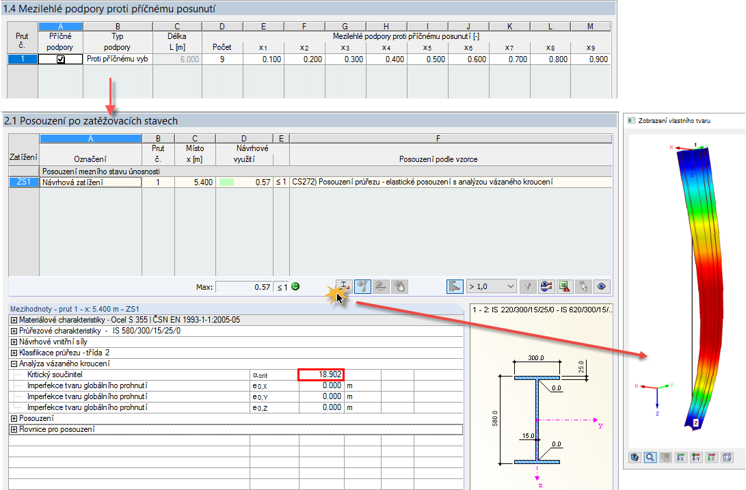Expand Návrhové vnitřní síly row
Viewport: 746px width, 490px height.
coord(14,342)
